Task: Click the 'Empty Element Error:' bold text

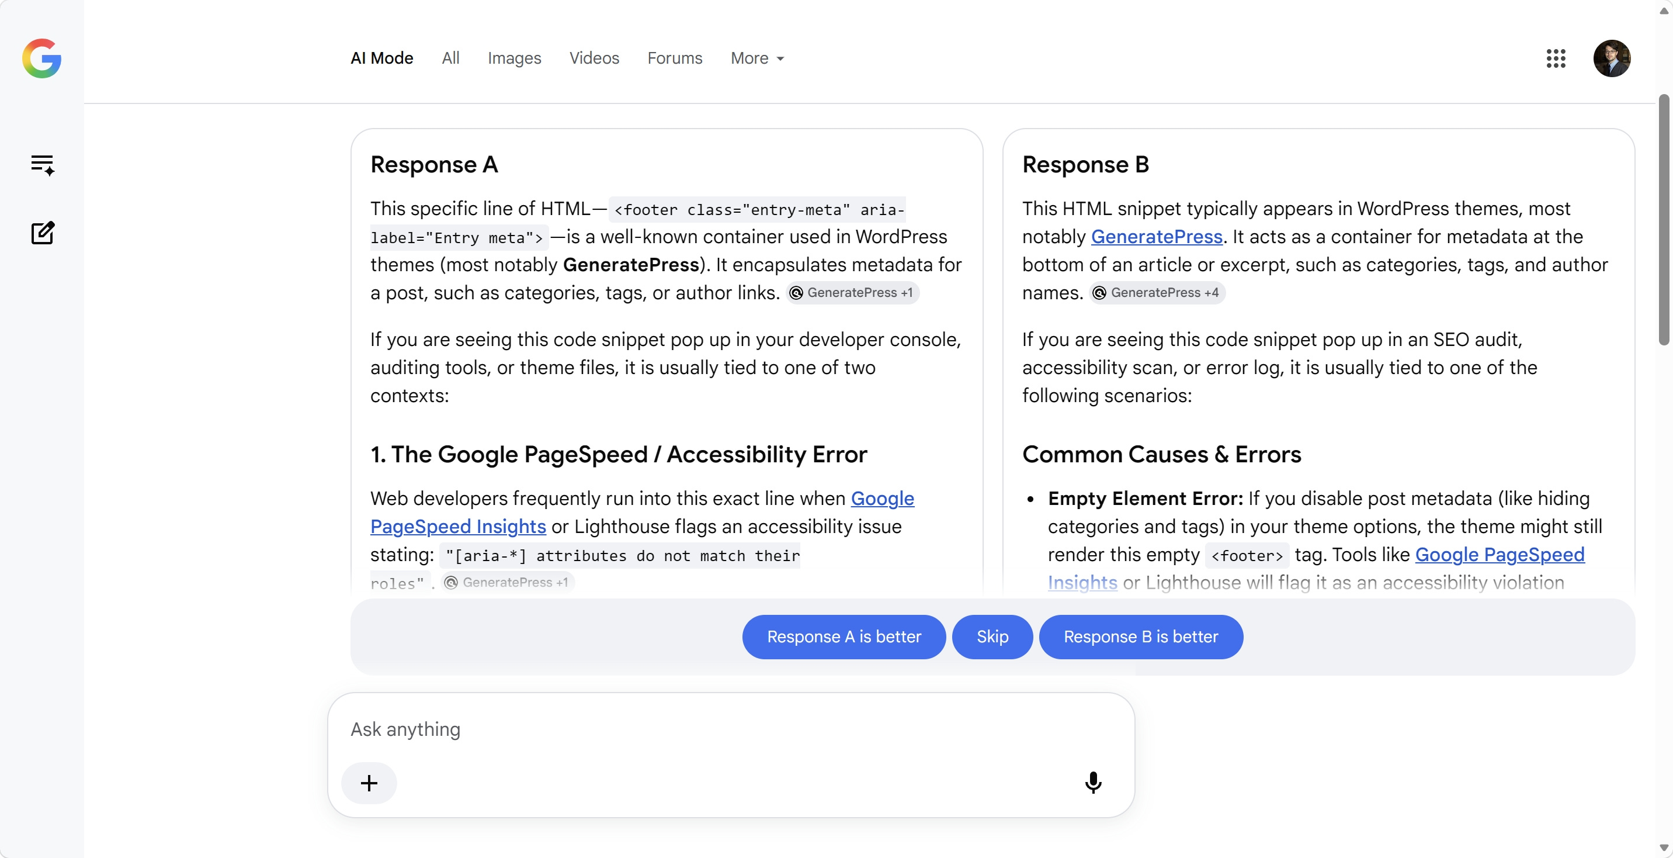Action: 1145,498
